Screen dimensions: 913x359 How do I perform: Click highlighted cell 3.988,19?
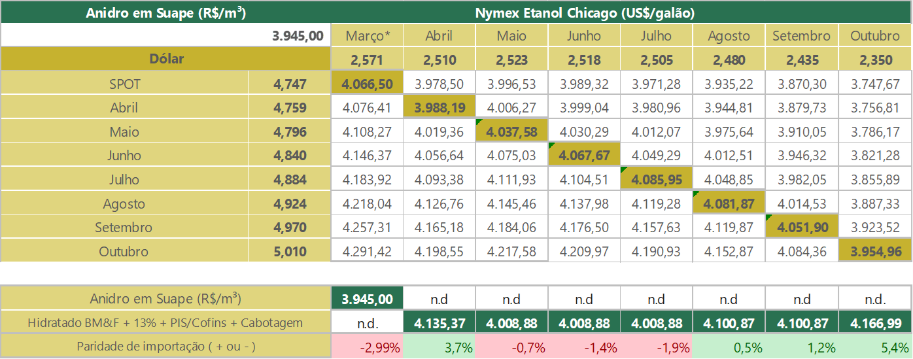point(439,108)
